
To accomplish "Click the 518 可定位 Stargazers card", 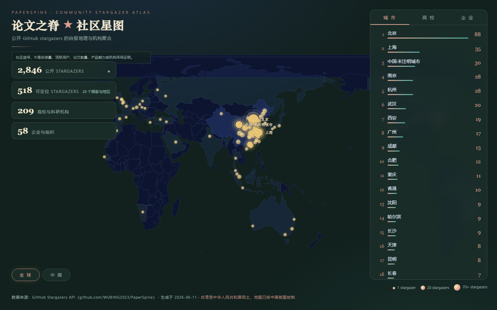I will click(64, 90).
